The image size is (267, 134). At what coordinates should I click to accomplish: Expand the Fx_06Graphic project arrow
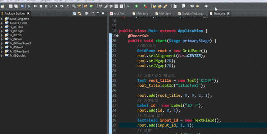2,56
